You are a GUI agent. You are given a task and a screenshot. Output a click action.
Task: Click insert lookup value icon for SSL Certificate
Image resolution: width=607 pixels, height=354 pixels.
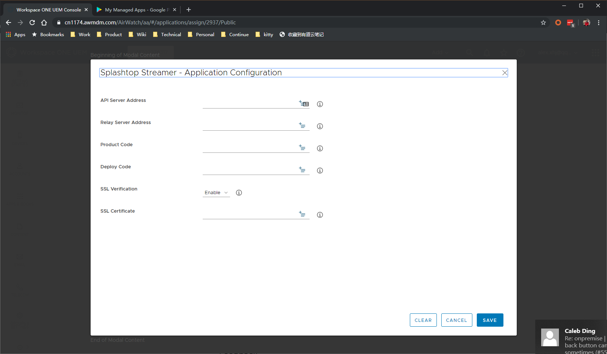coord(302,214)
